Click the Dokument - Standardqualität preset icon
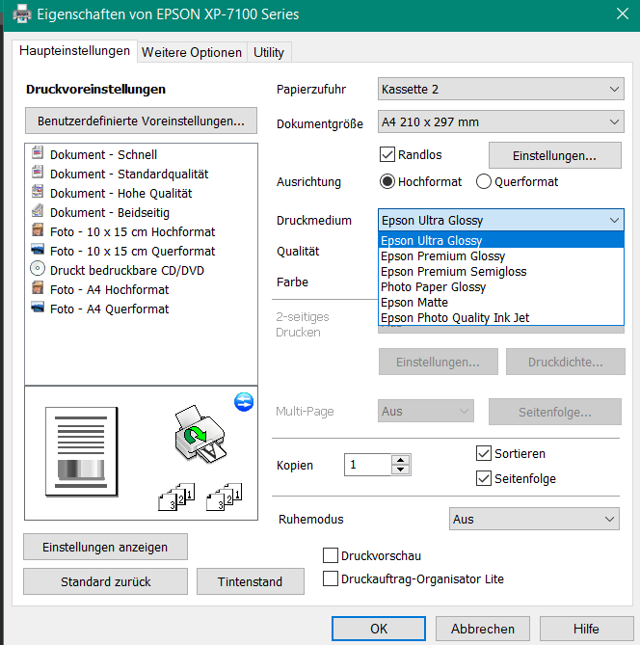This screenshot has height=645, width=640. 38,172
